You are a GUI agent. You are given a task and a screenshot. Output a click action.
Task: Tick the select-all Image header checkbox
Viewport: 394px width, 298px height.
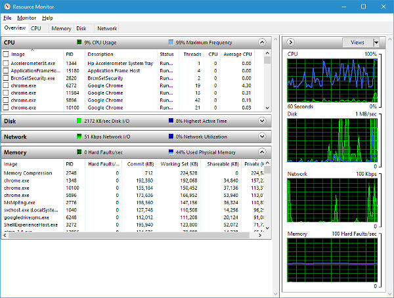[6, 54]
